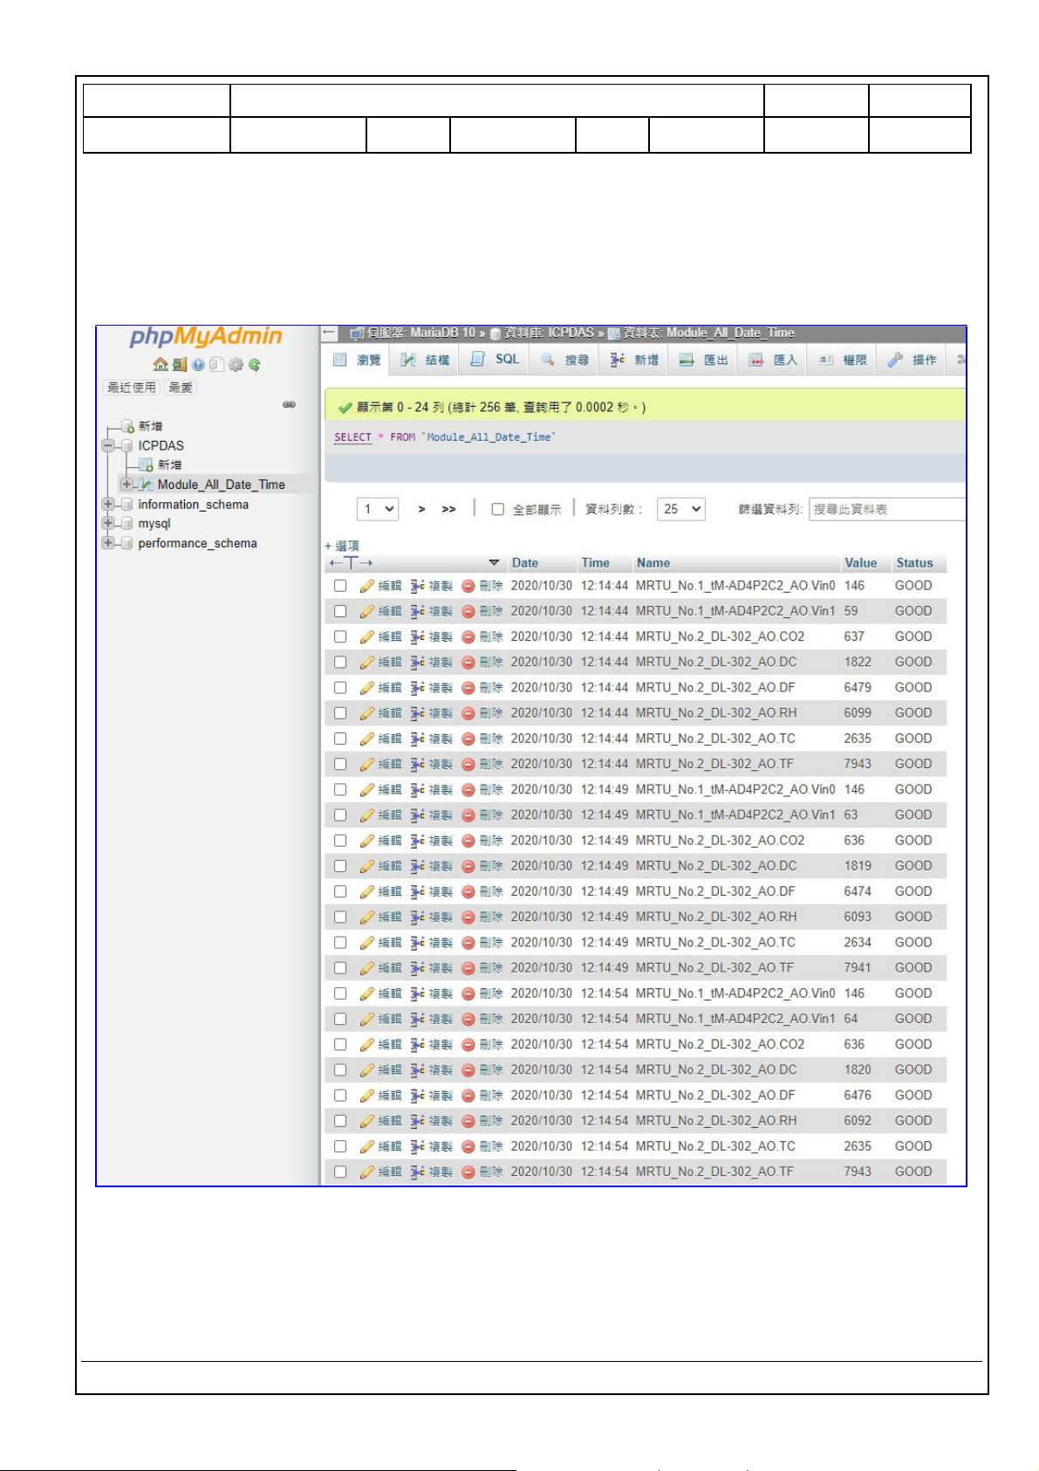The height and width of the screenshot is (1471, 1039).
Task: Click the log out door icon
Action: (x=179, y=365)
